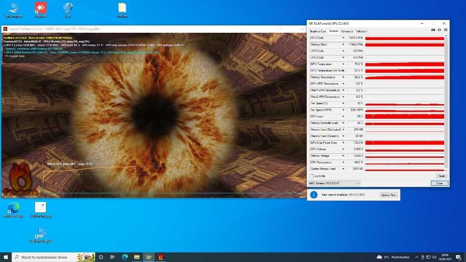466x262 pixels.
Task: Select the Microsoft Edge desktop shortcut
Action: point(14,210)
